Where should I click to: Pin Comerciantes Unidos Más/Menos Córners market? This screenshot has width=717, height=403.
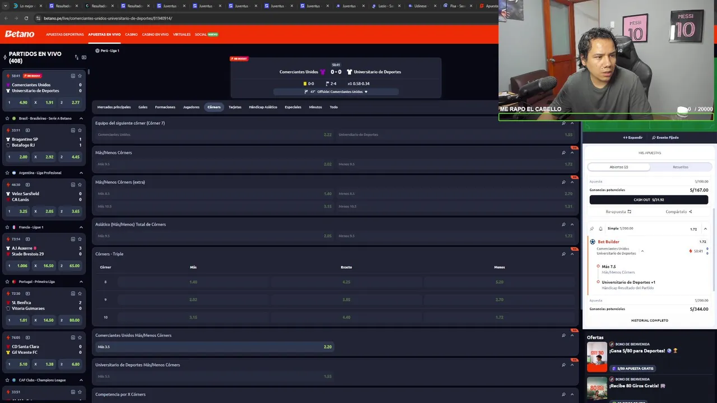pyautogui.click(x=564, y=335)
